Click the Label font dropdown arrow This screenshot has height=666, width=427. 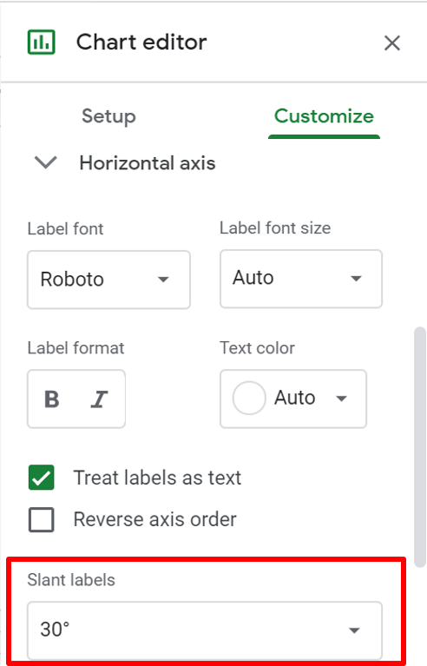[x=163, y=280]
